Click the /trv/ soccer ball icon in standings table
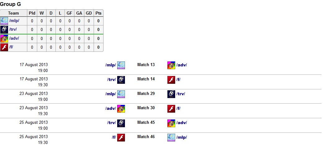Image resolution: width=328 pixels, height=148 pixels. [x=4, y=29]
